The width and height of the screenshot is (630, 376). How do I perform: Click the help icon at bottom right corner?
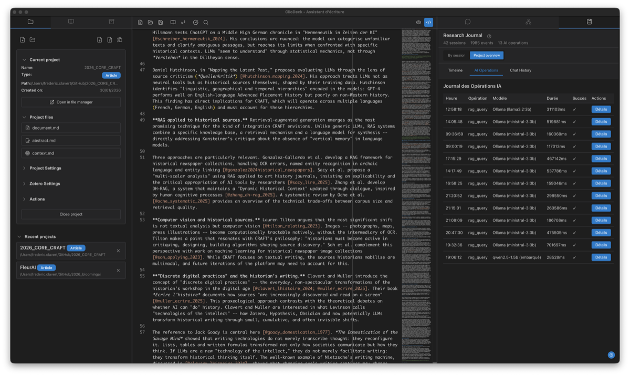(x=611, y=355)
